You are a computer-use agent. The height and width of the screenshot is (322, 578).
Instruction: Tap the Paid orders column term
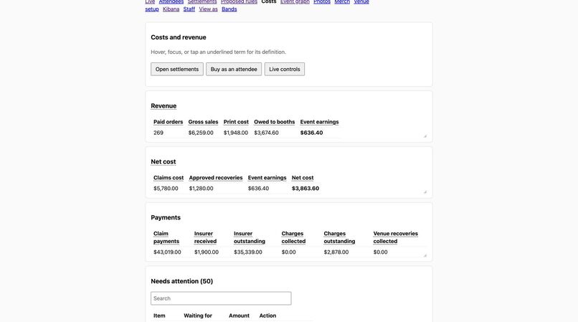tap(168, 122)
